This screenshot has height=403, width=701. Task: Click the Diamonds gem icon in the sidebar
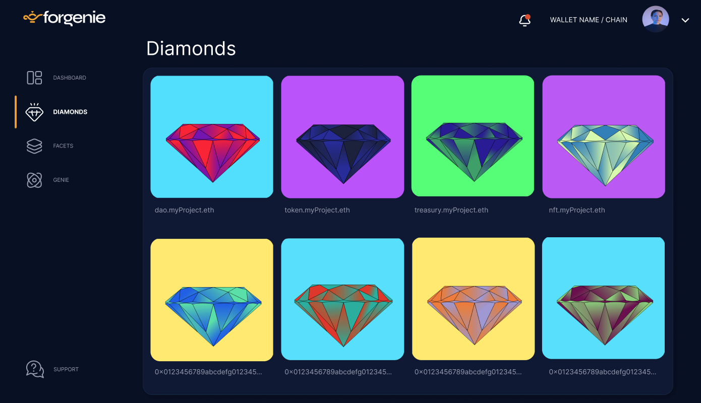coord(34,112)
